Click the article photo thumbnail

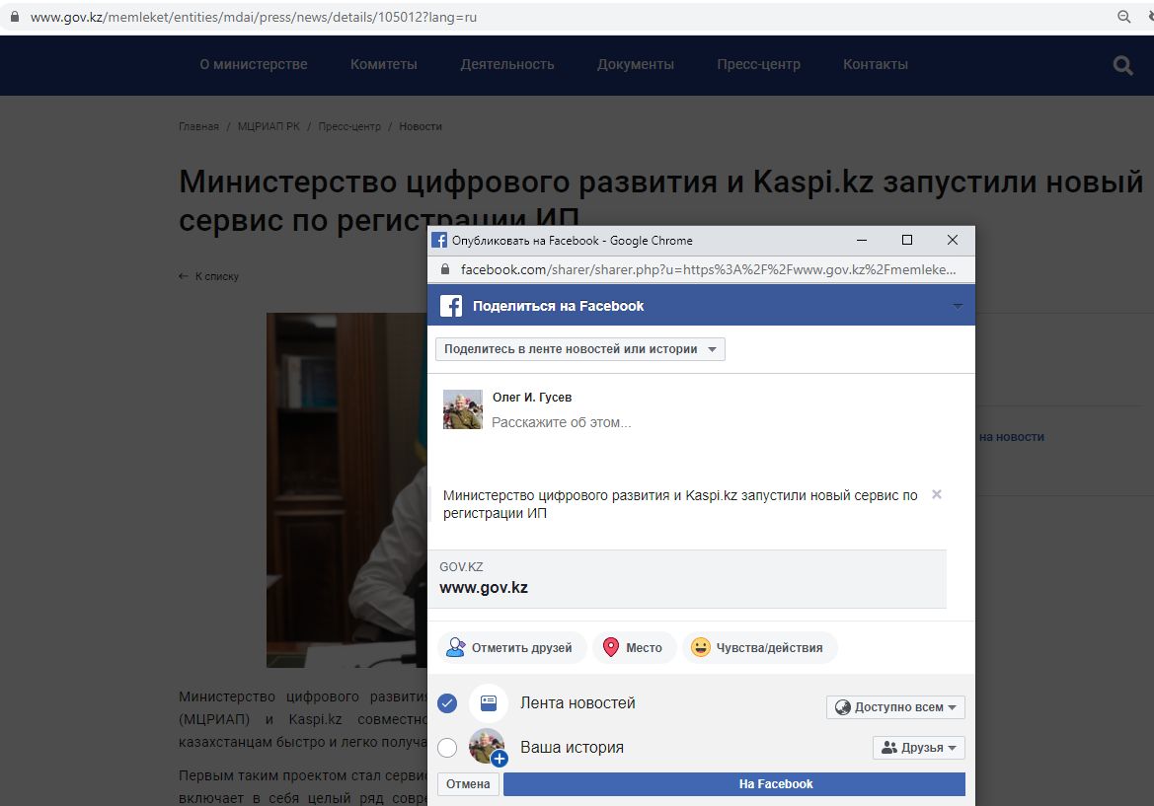click(x=346, y=489)
